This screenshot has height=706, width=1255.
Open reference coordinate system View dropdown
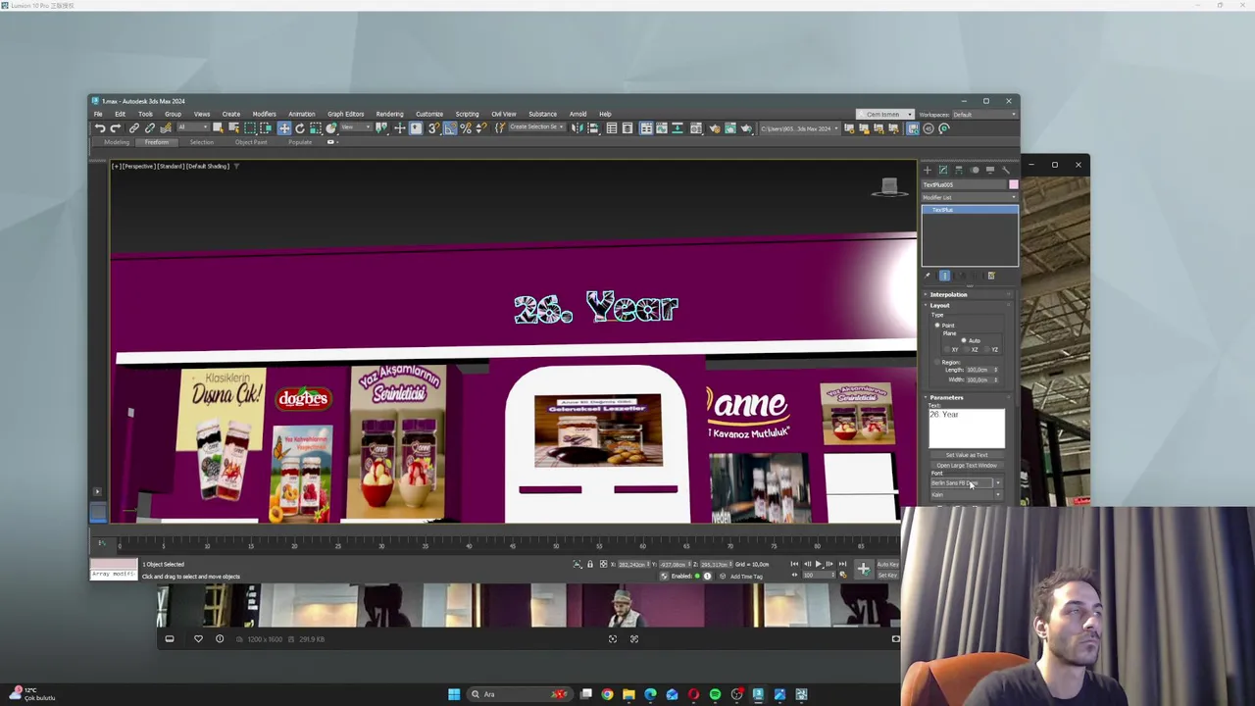[356, 128]
